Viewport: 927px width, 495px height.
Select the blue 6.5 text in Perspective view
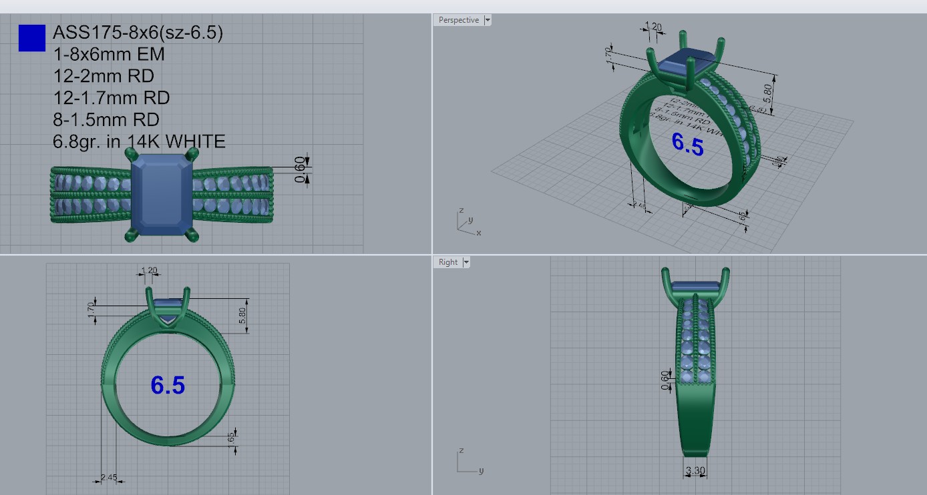click(687, 145)
